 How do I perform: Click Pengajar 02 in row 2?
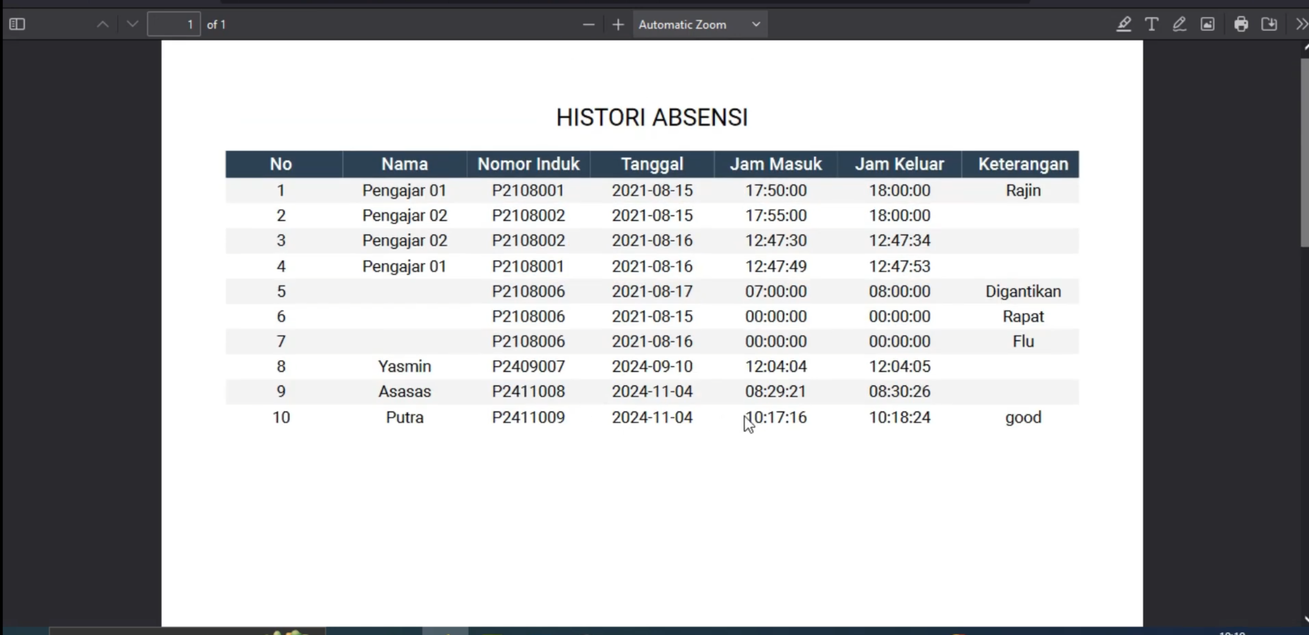[x=405, y=216]
